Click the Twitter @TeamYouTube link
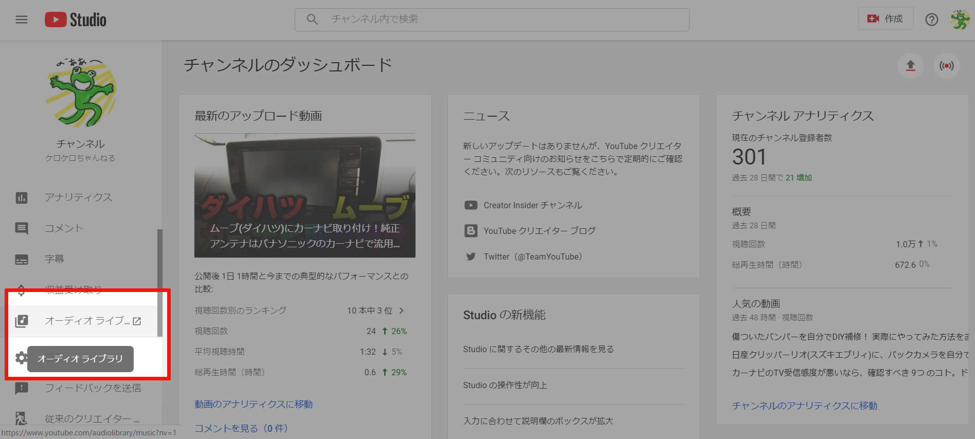This screenshot has width=975, height=439. [532, 257]
